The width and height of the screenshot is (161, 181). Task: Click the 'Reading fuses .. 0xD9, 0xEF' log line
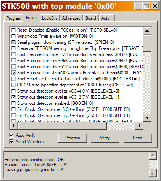(36, 165)
